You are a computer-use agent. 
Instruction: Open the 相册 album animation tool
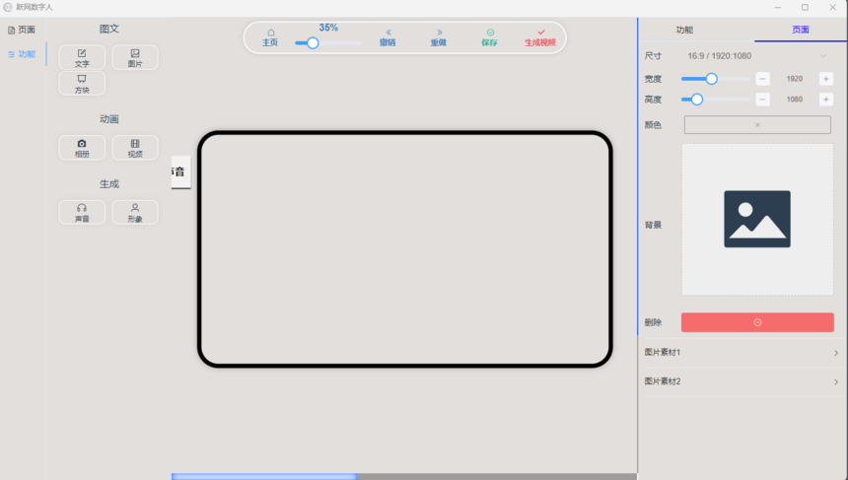click(82, 148)
